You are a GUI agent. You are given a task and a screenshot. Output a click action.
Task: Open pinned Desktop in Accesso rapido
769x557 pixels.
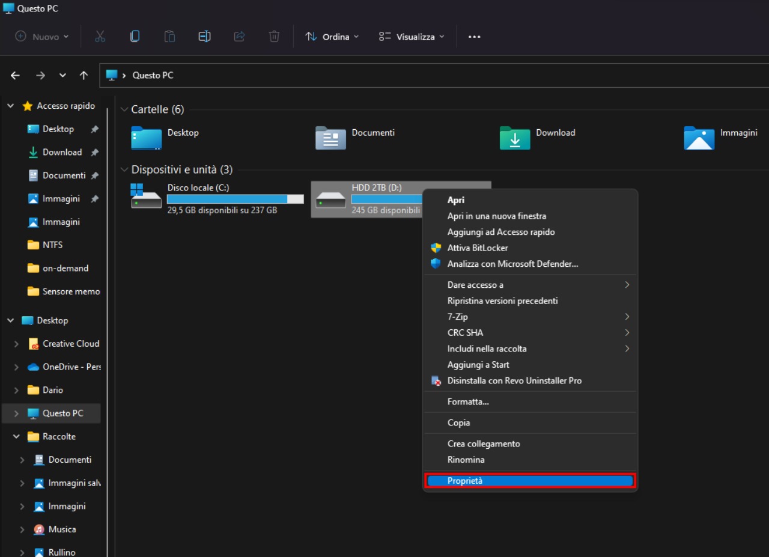[x=58, y=129]
